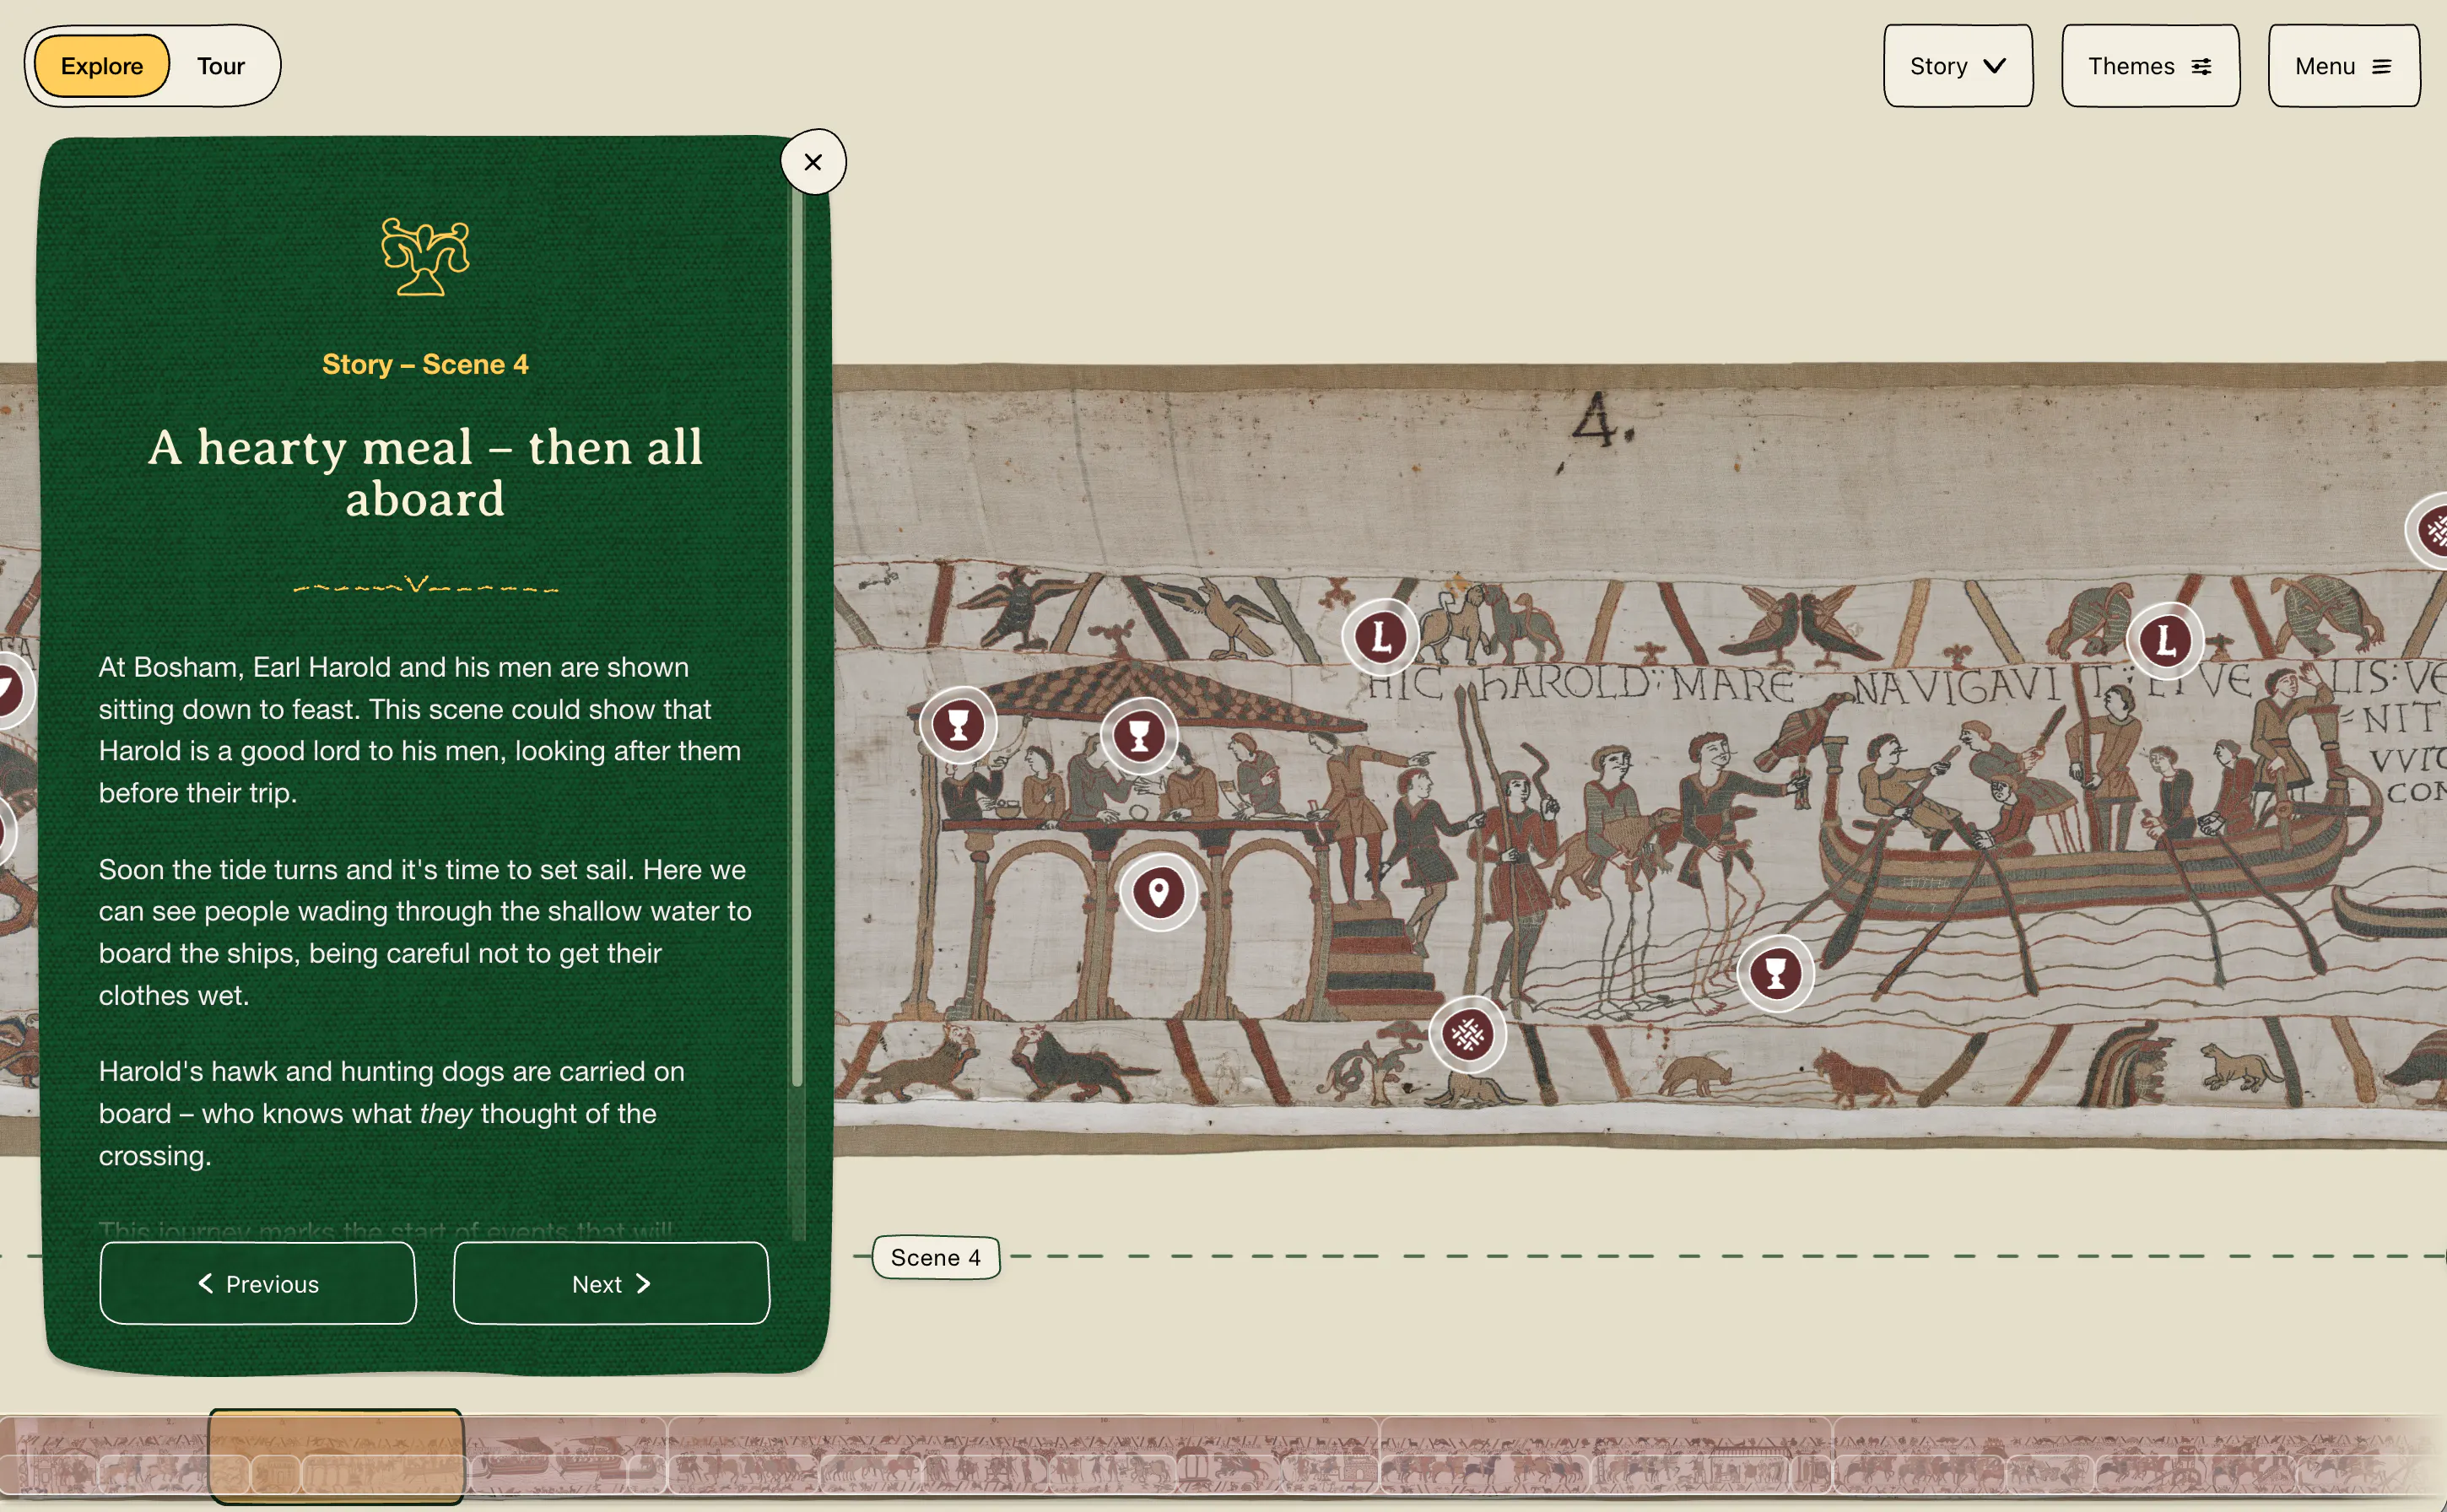The image size is (2447, 1512).
Task: Click the weave pattern hotspot in lower border
Action: coord(1467,1035)
